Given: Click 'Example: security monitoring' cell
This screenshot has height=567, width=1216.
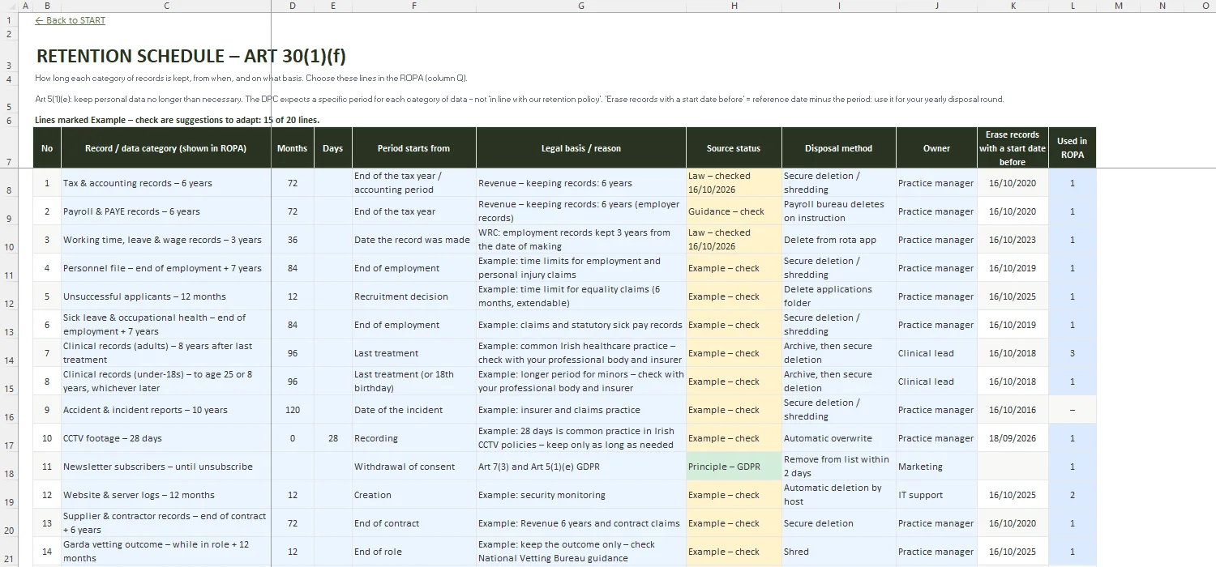Looking at the screenshot, I should coord(581,495).
